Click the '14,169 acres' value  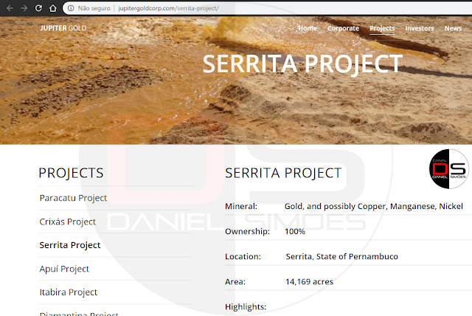[x=310, y=281]
